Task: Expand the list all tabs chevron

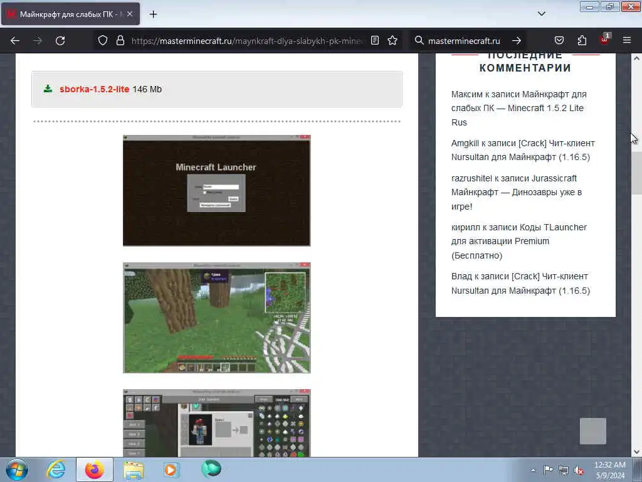Action: click(541, 14)
